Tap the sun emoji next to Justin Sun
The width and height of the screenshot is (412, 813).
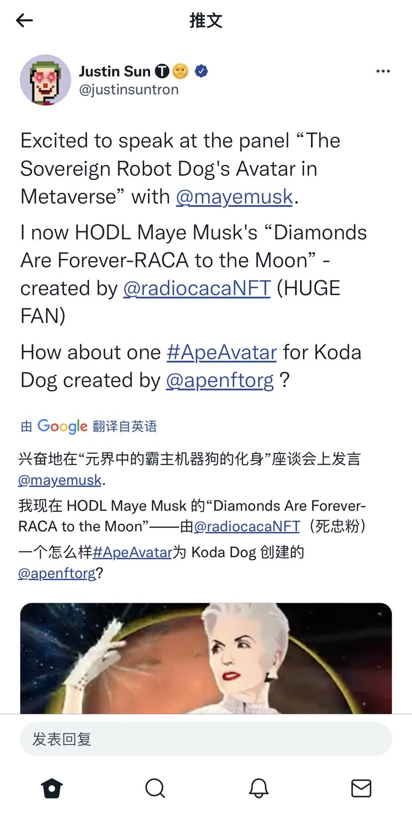tap(181, 71)
